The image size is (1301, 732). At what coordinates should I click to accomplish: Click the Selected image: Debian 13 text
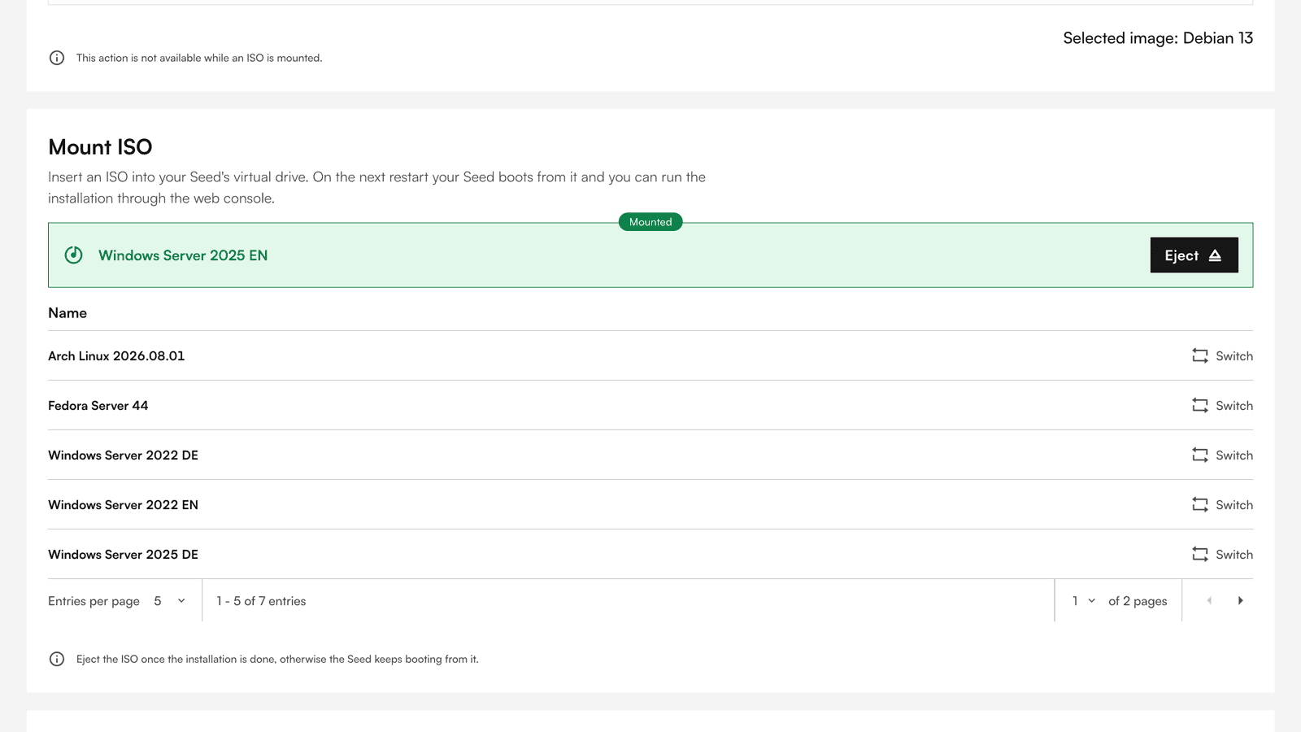point(1158,38)
